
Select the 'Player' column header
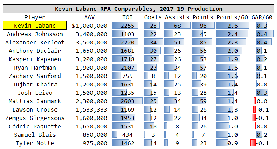35,17
